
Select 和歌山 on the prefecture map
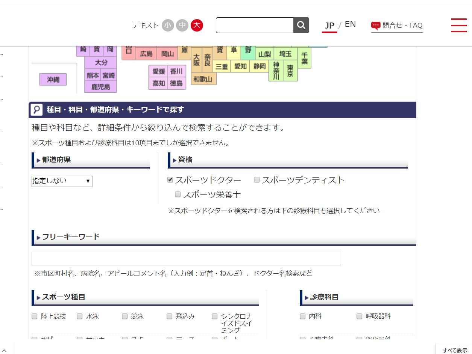click(203, 79)
